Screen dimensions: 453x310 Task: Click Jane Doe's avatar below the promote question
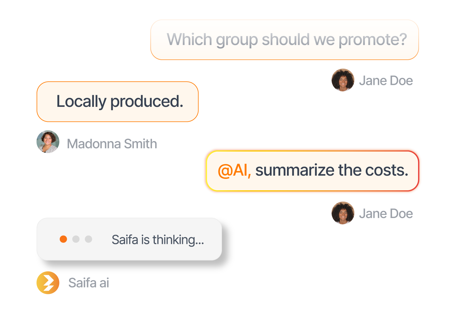click(343, 80)
